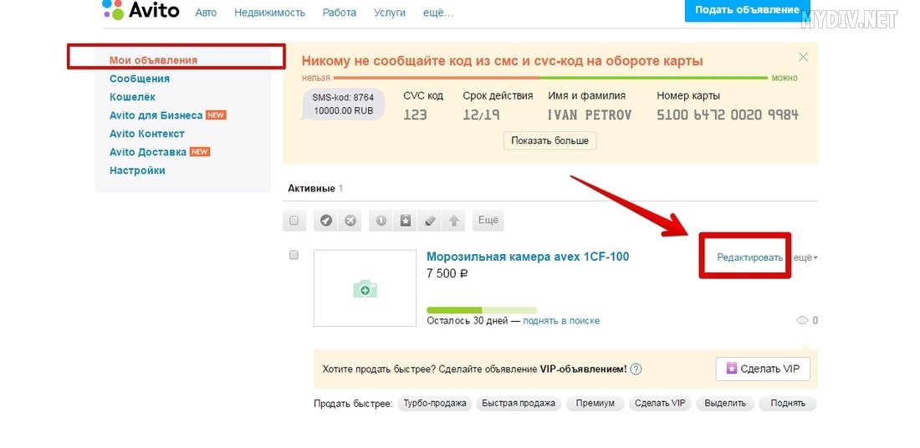
Task: Open Сообщения in sidebar
Action: pos(140,79)
